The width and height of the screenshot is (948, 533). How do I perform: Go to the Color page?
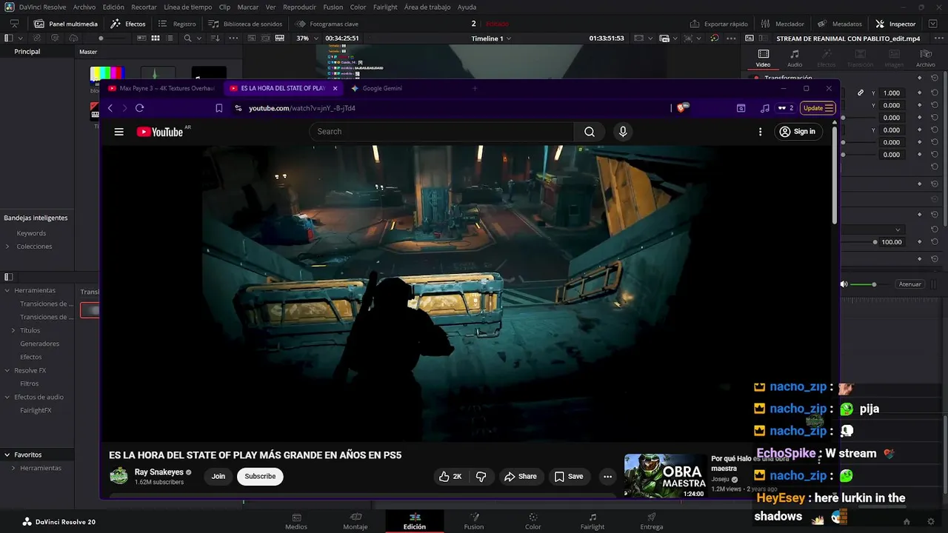[533, 521]
